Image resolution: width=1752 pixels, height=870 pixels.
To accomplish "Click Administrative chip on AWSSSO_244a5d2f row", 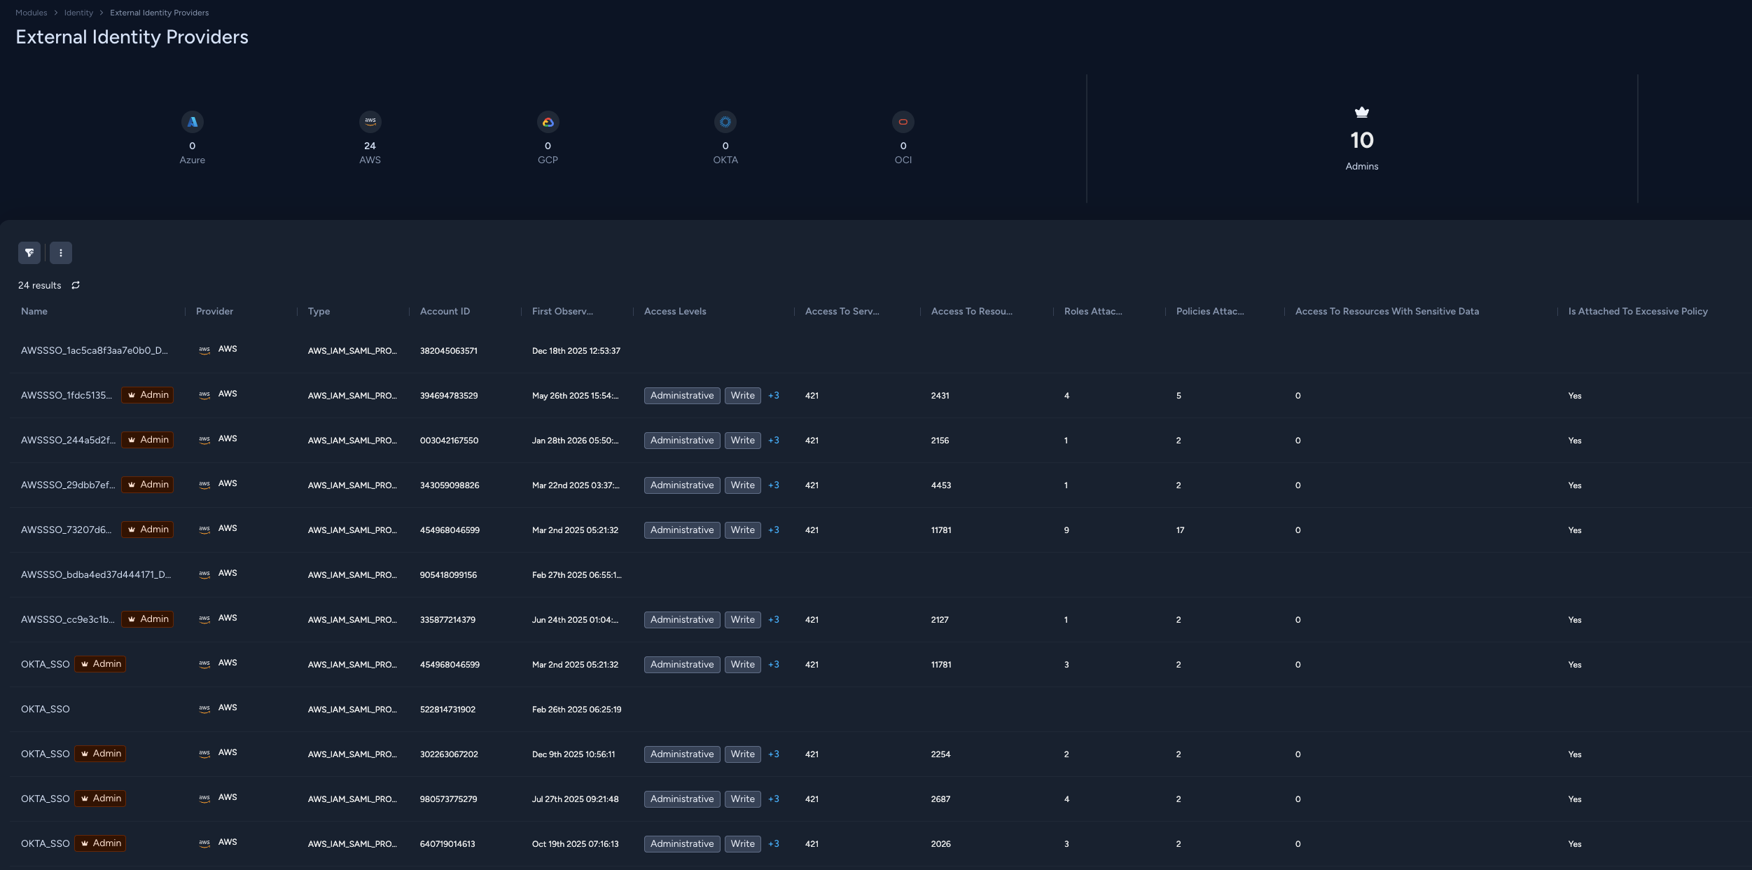I will (681, 440).
